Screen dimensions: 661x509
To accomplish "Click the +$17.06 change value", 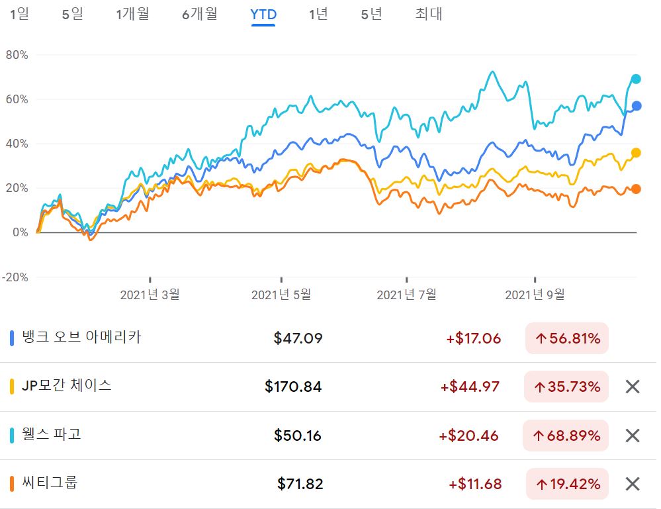I will point(474,338).
